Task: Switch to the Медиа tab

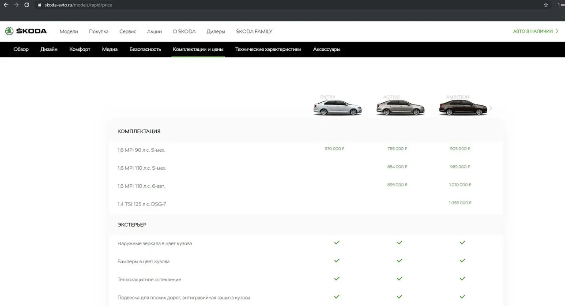Action: [x=110, y=49]
